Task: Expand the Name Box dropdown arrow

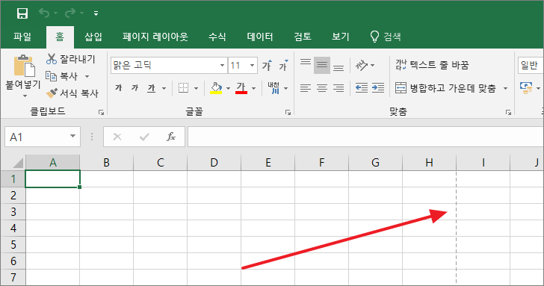Action: pyautogui.click(x=73, y=136)
